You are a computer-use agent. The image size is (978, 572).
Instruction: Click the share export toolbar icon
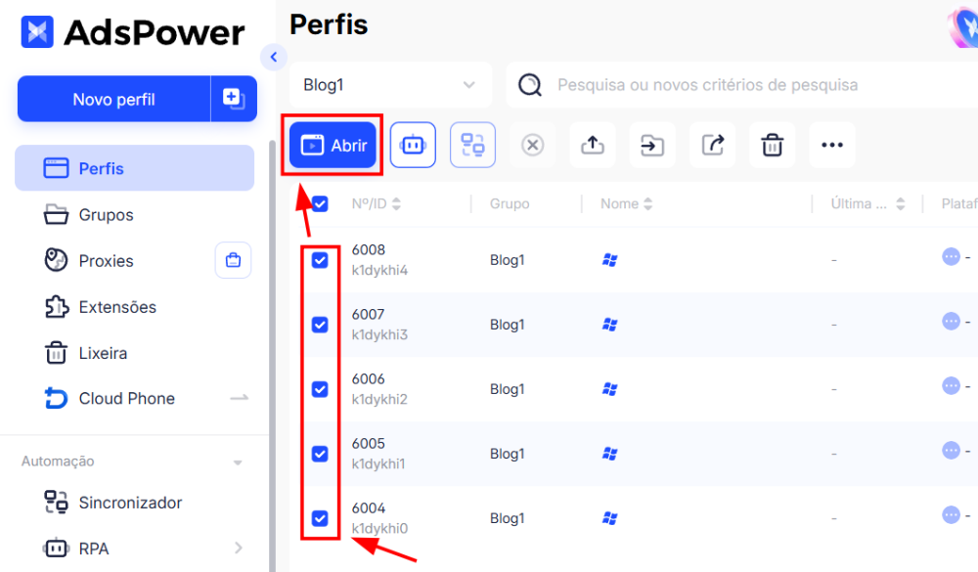[712, 146]
